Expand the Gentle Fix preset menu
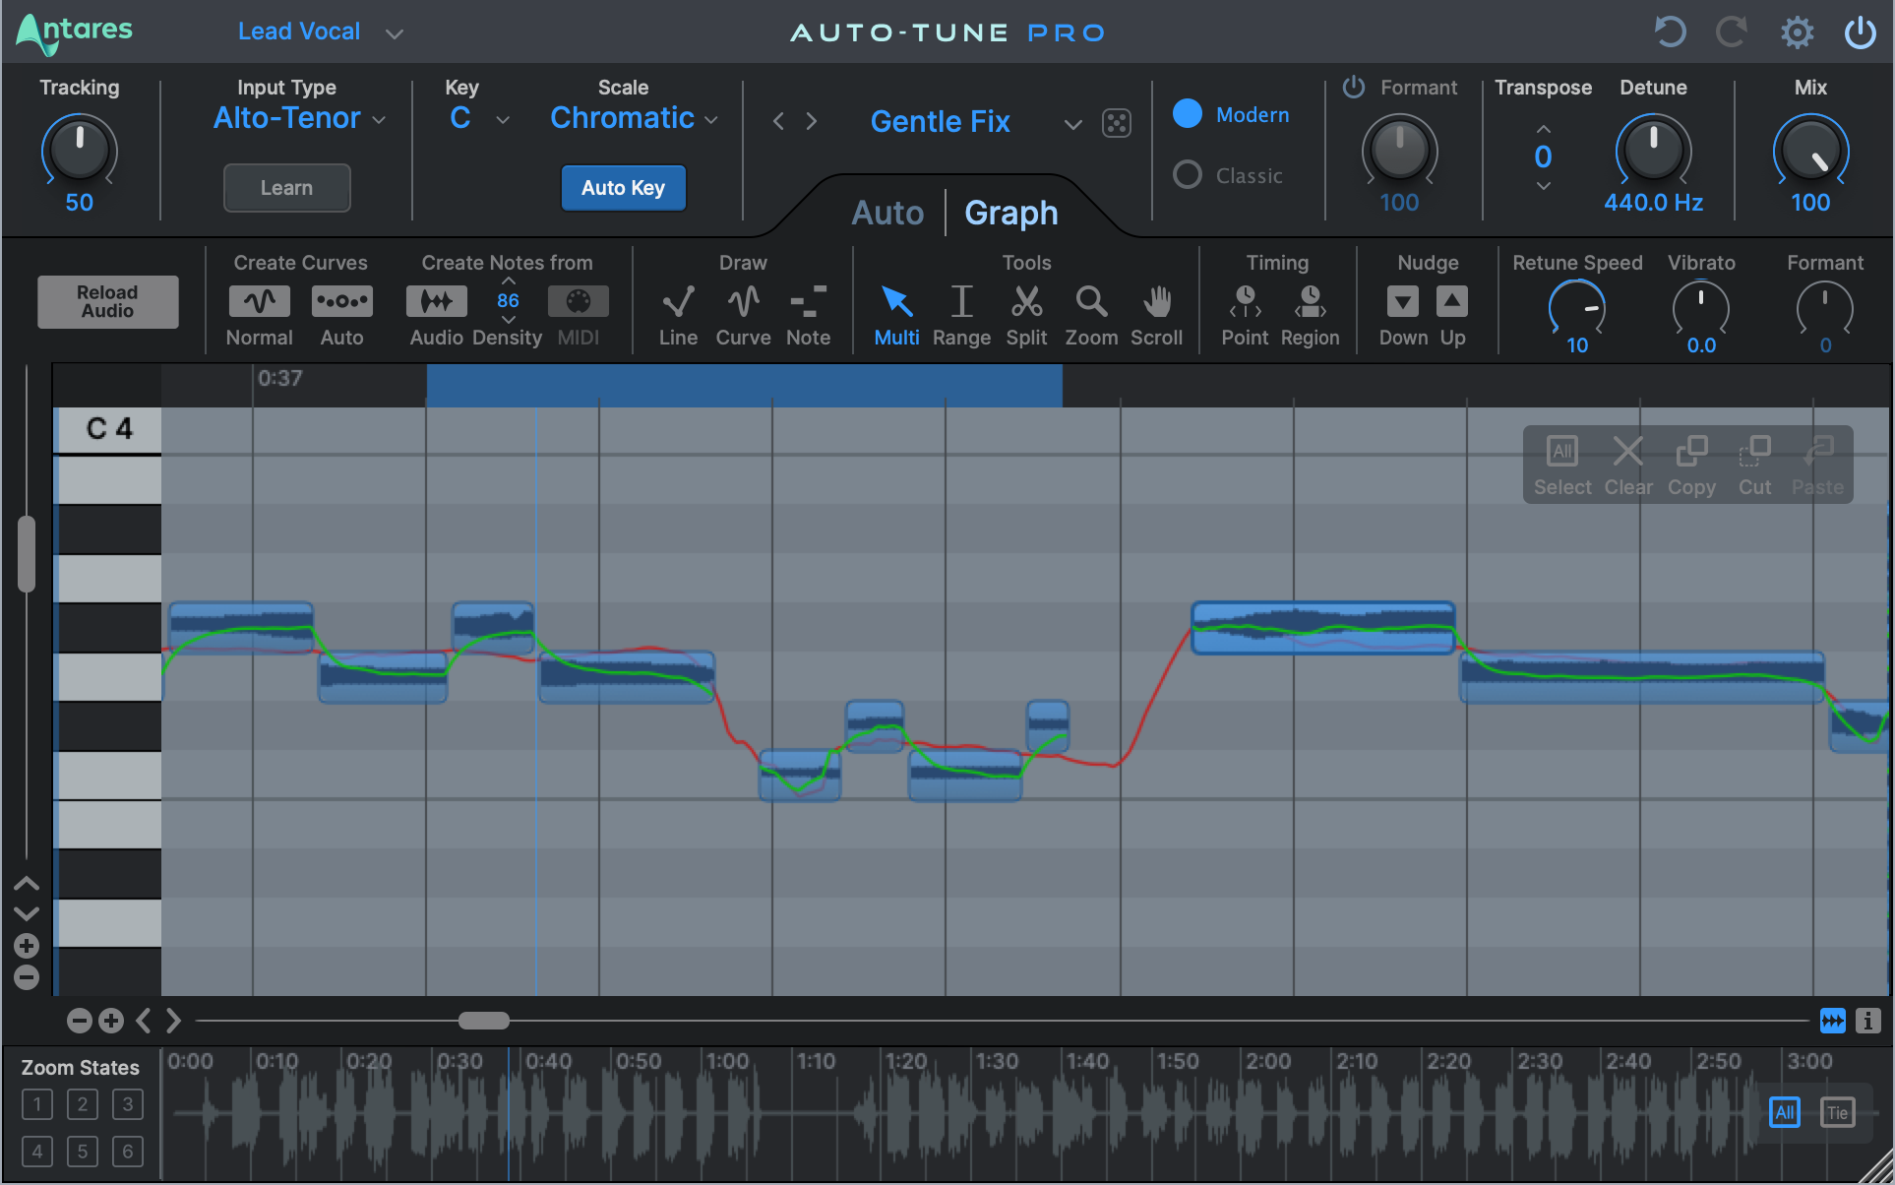The width and height of the screenshot is (1895, 1185). click(1072, 124)
